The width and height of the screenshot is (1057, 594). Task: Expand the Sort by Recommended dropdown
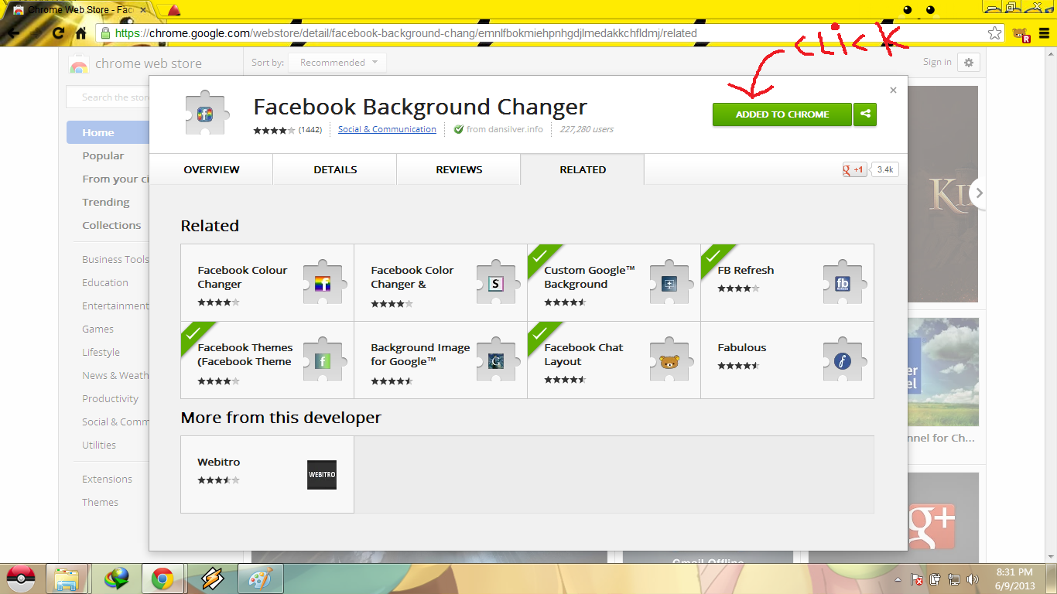coord(337,63)
